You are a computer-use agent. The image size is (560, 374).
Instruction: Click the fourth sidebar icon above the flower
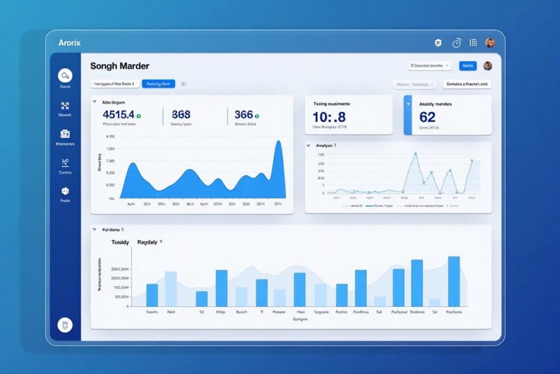(65, 163)
